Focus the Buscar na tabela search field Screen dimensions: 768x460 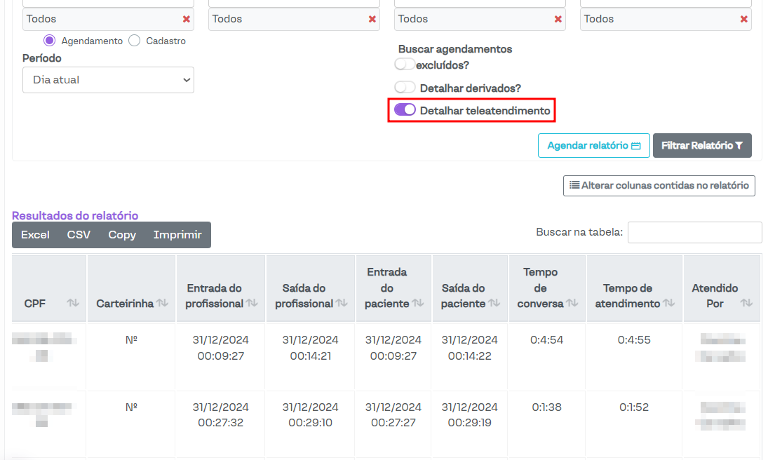click(x=694, y=232)
